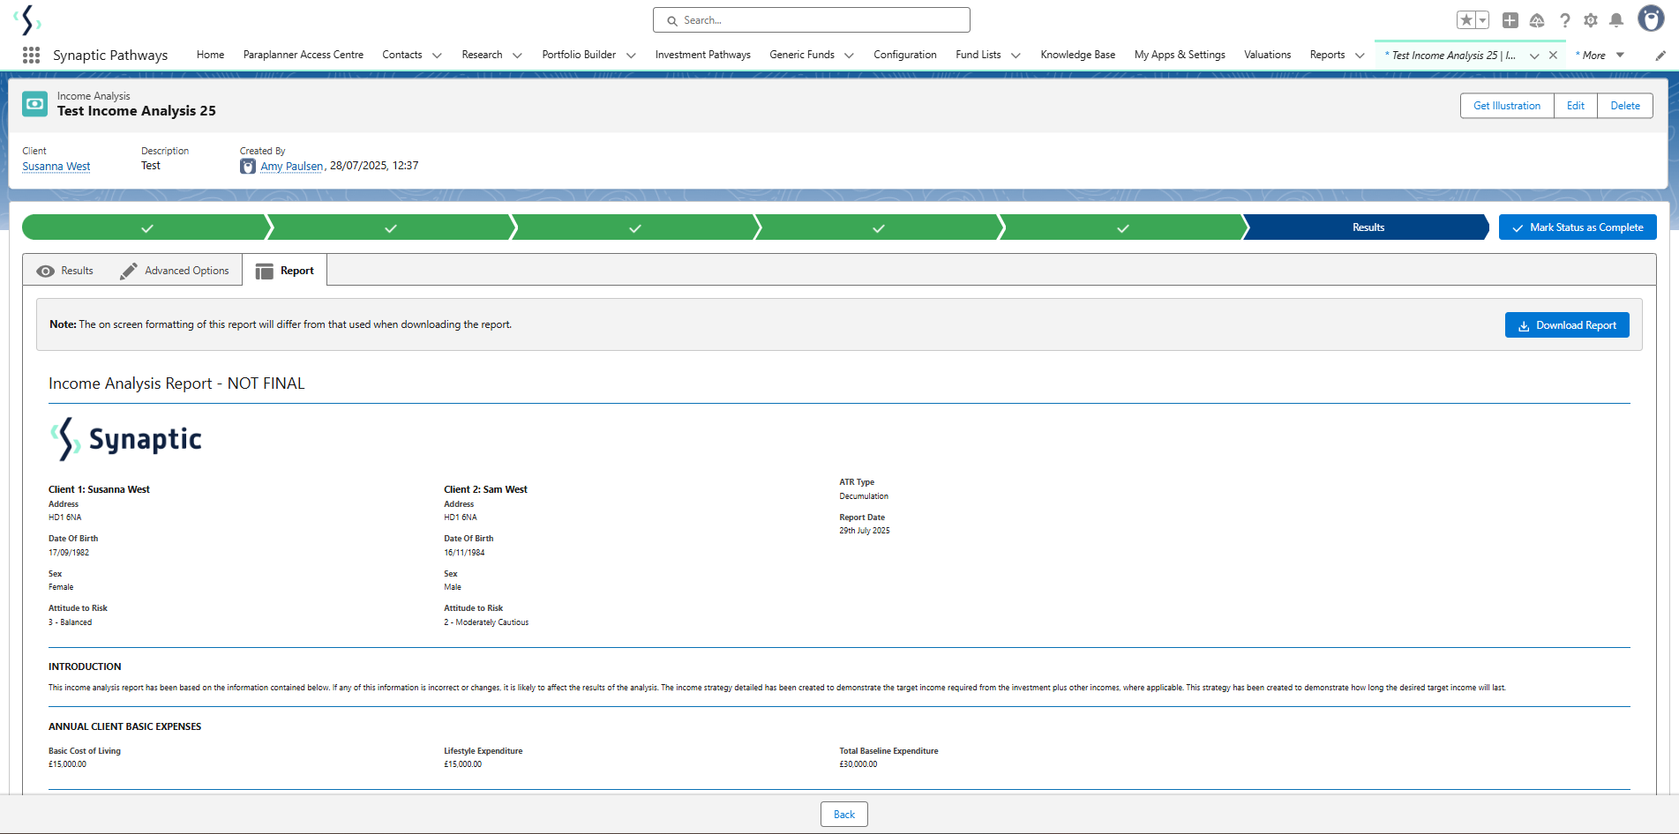Open the Test Income Analysis 25 tab actions chevron
The height and width of the screenshot is (834, 1679).
[1534, 56]
